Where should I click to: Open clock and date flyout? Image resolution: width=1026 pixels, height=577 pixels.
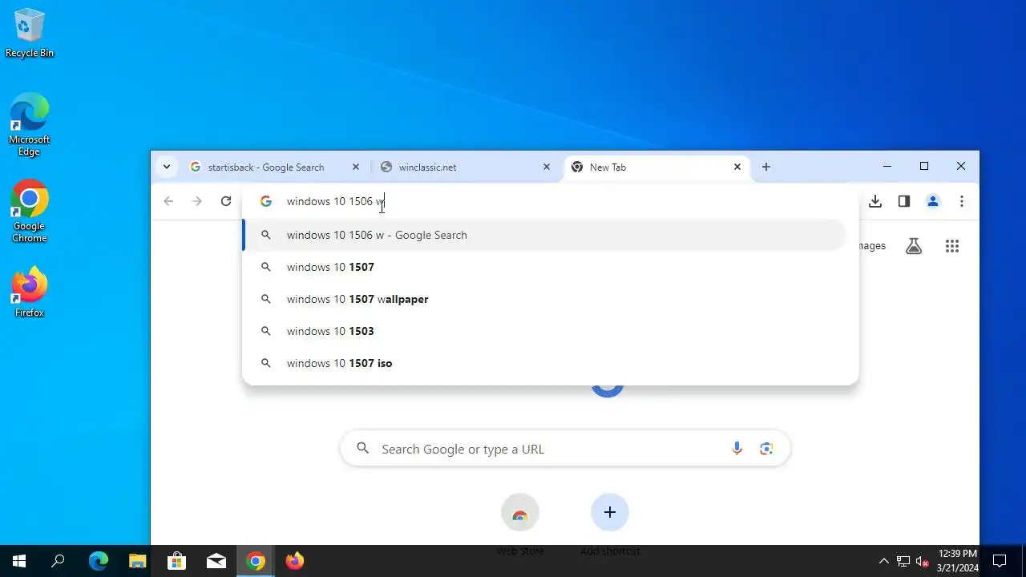tap(957, 561)
